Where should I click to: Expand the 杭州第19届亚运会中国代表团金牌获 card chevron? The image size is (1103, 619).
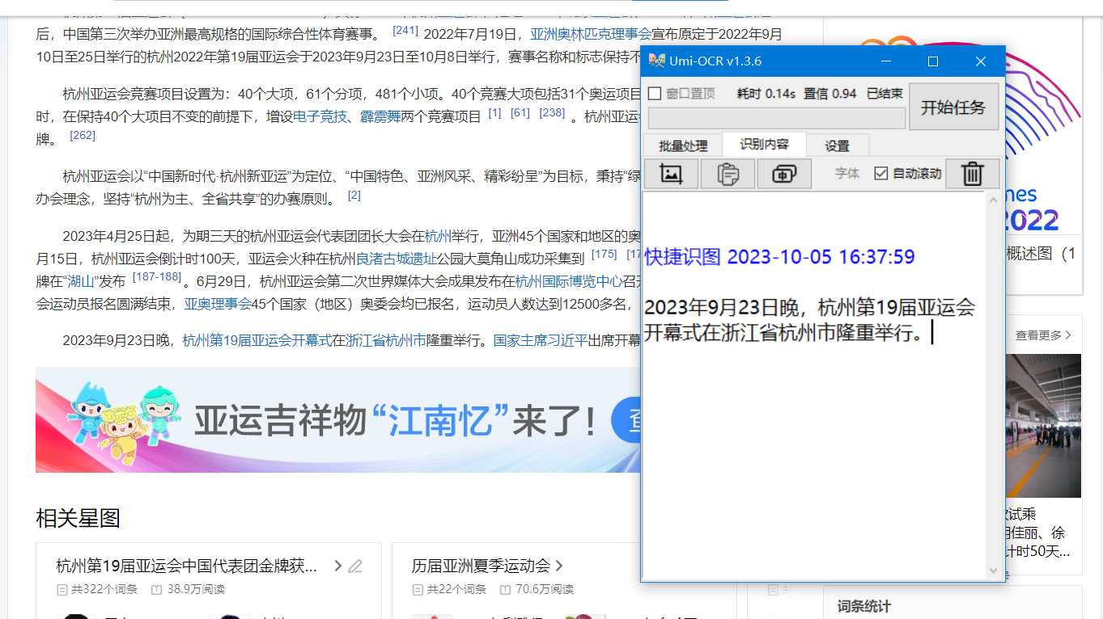pyautogui.click(x=337, y=566)
